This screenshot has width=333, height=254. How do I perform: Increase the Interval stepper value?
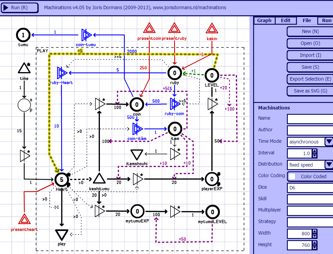tap(315, 151)
